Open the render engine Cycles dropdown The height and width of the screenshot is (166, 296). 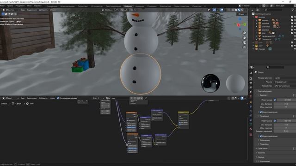[285, 78]
